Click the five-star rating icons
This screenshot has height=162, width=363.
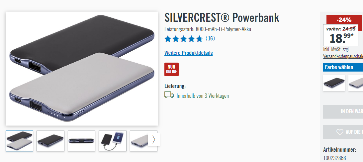coord(184,39)
